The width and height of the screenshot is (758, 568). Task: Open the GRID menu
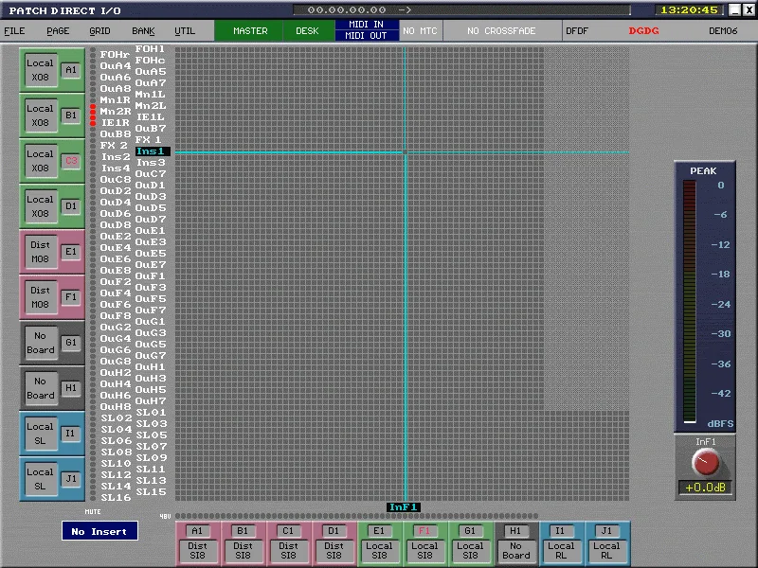point(99,31)
